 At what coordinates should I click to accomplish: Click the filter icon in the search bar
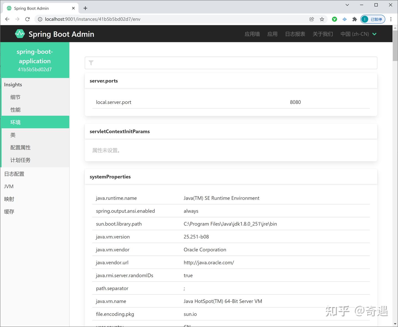pos(91,63)
